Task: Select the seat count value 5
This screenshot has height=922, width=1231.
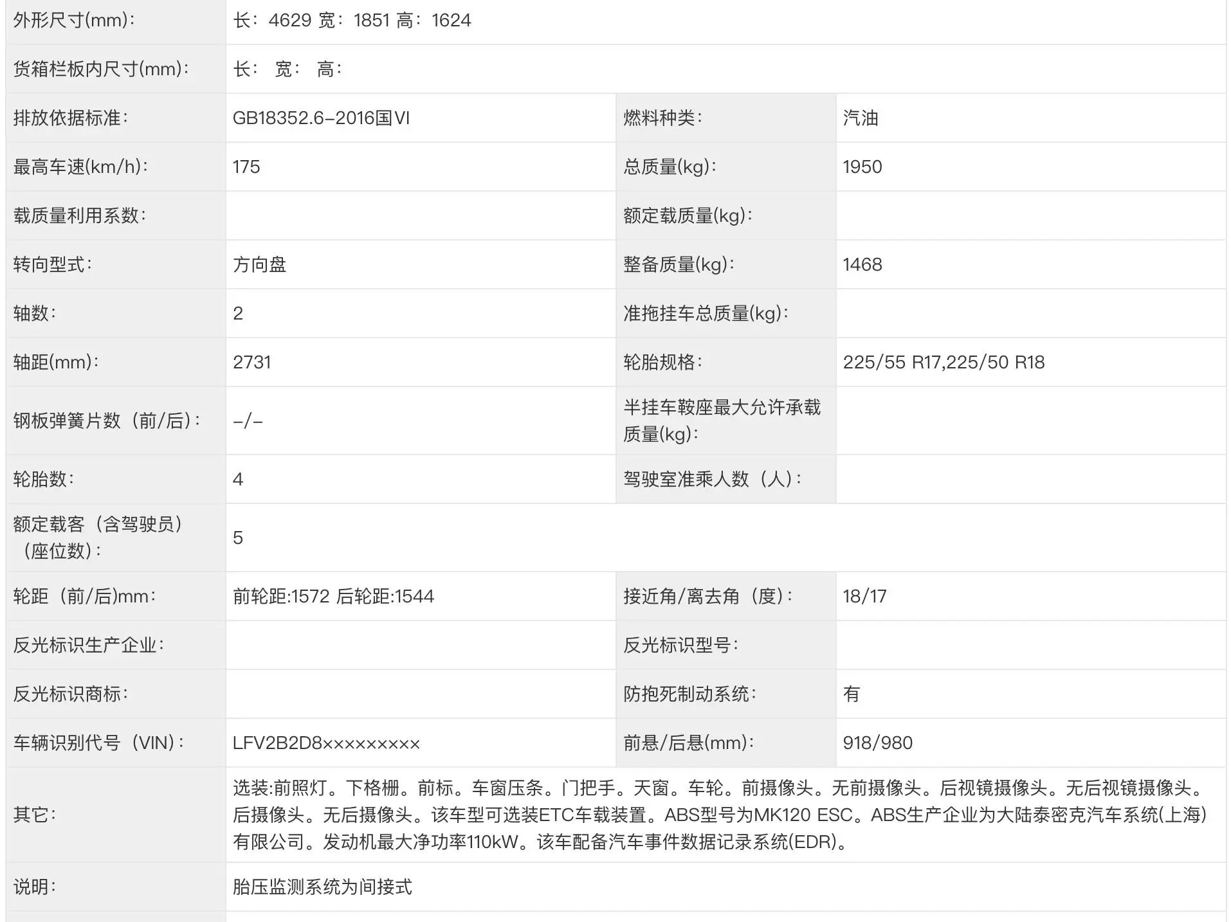Action: point(238,538)
